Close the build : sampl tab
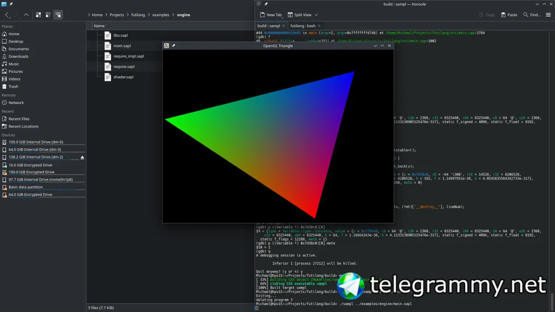The height and width of the screenshot is (312, 555). [x=284, y=26]
